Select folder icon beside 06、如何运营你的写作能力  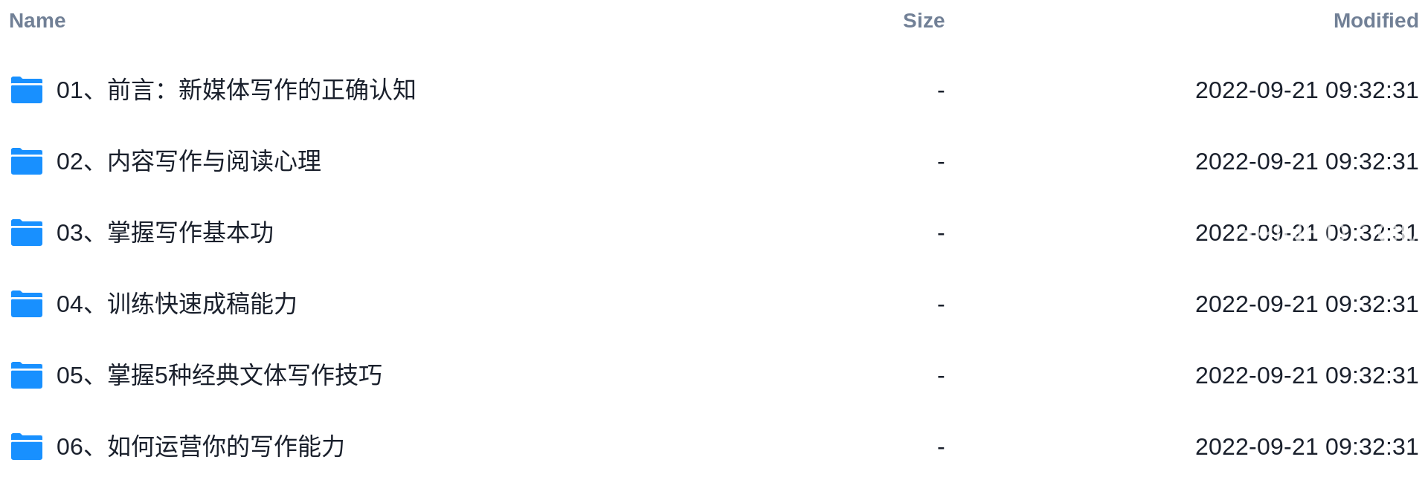27,447
